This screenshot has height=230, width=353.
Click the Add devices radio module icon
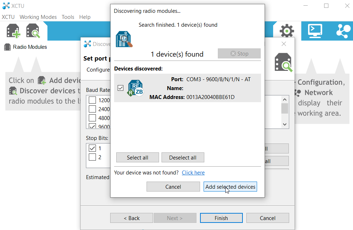coord(14,31)
